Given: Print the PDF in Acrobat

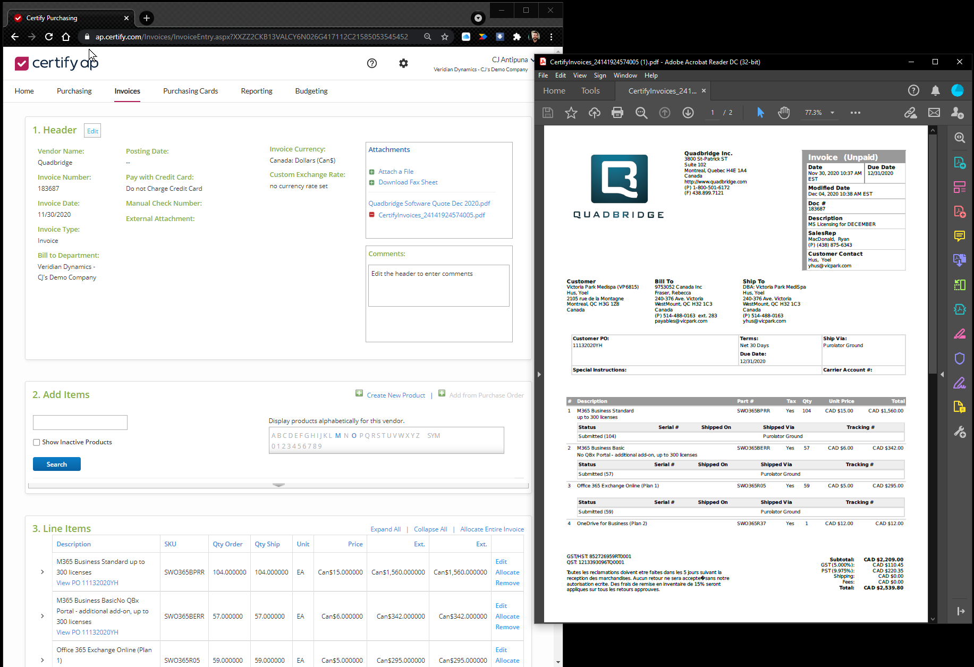Looking at the screenshot, I should (x=617, y=113).
